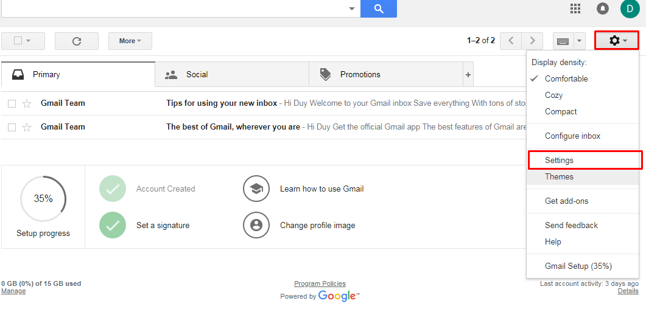This screenshot has width=646, height=309.
Task: Open the Program Policies link
Action: coord(320,283)
